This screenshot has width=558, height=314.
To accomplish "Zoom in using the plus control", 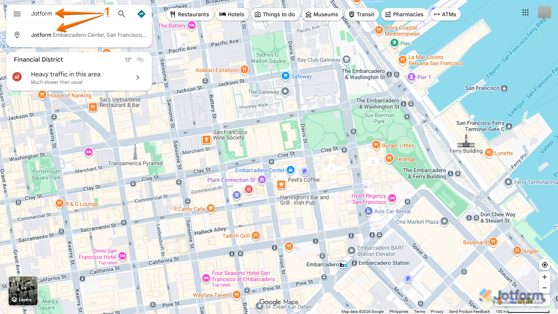I will click(x=544, y=277).
